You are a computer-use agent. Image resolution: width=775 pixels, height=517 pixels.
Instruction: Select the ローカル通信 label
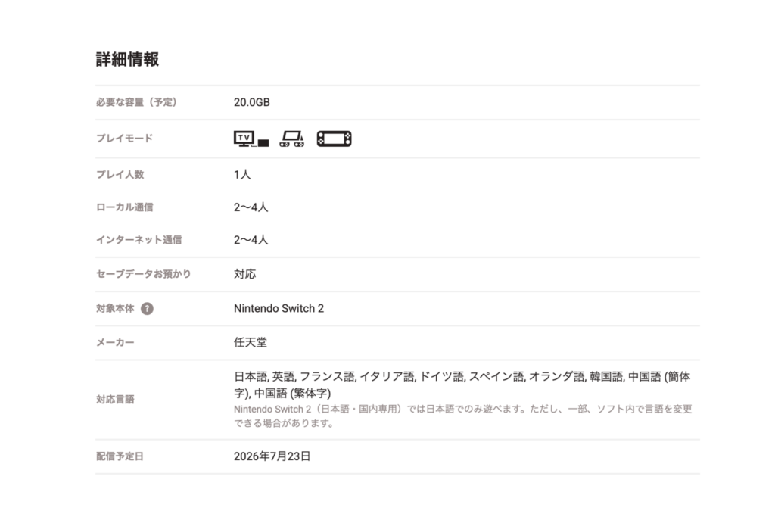click(x=125, y=207)
